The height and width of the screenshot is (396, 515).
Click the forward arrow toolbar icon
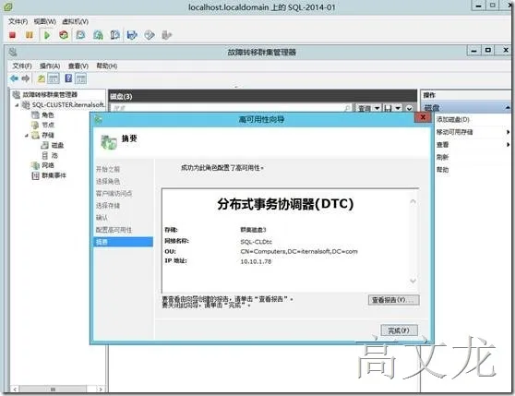26,78
